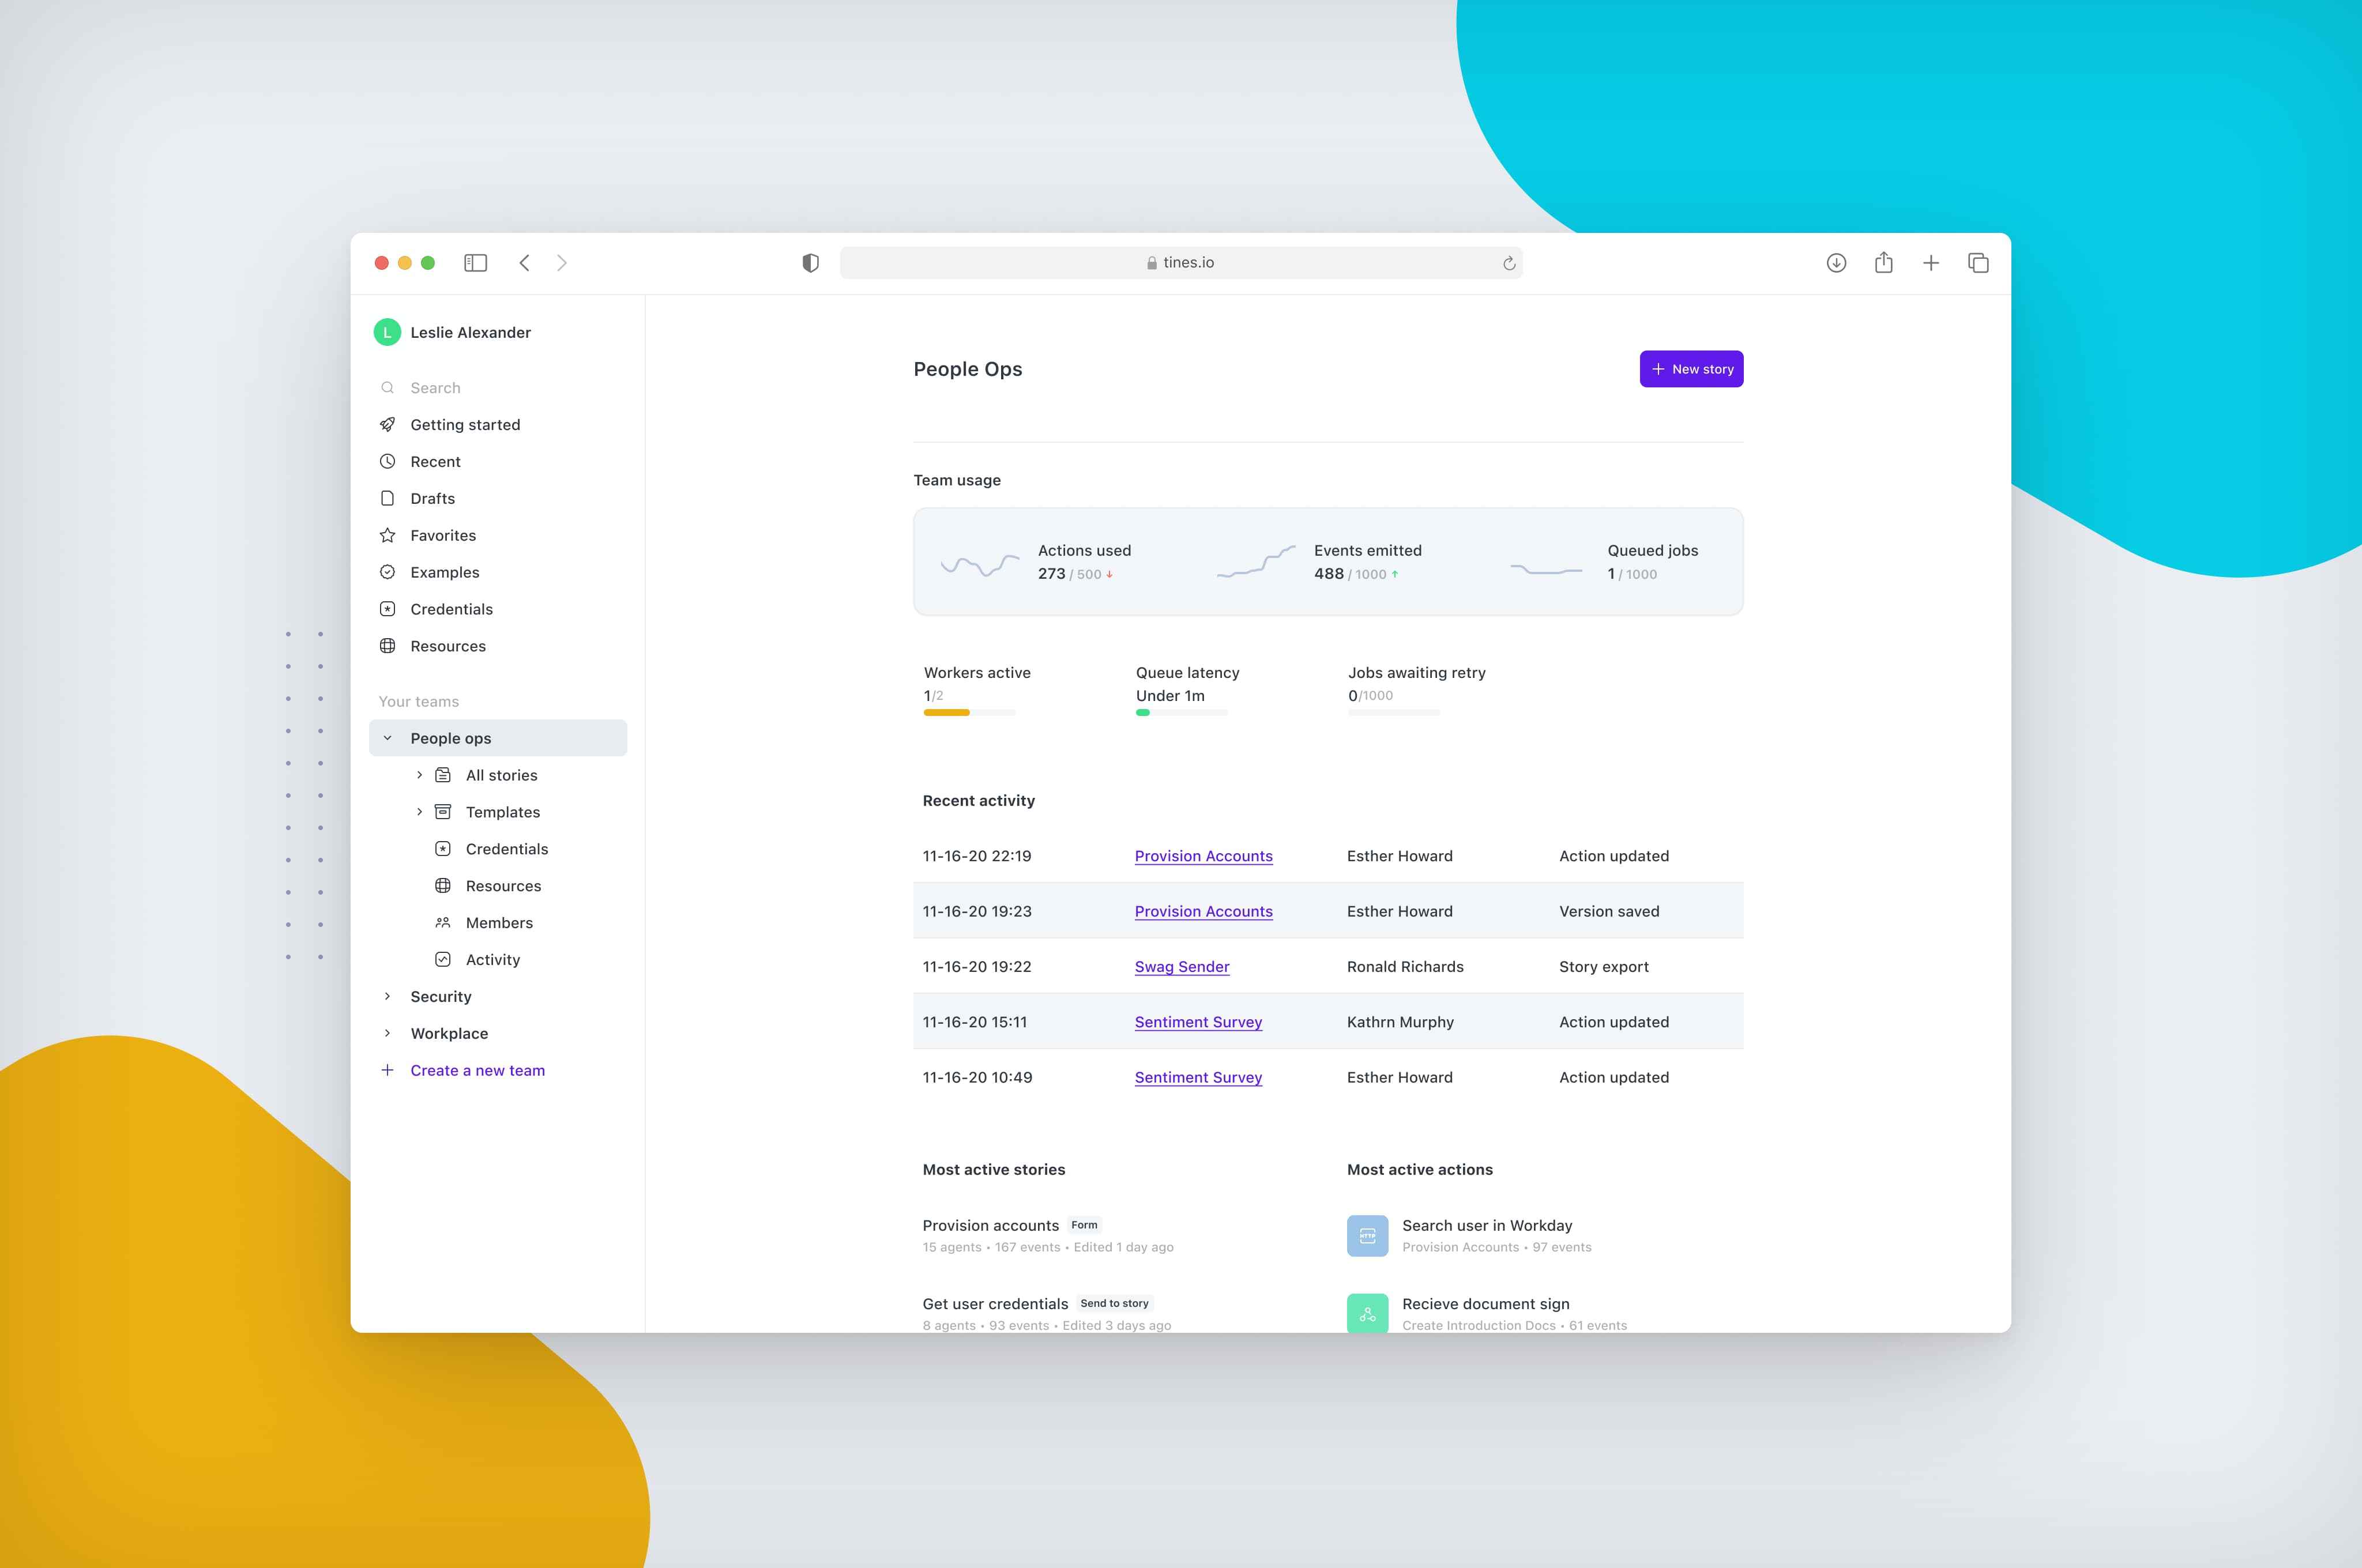Image resolution: width=2362 pixels, height=1568 pixels.
Task: Collapse the People ops team
Action: [x=387, y=738]
